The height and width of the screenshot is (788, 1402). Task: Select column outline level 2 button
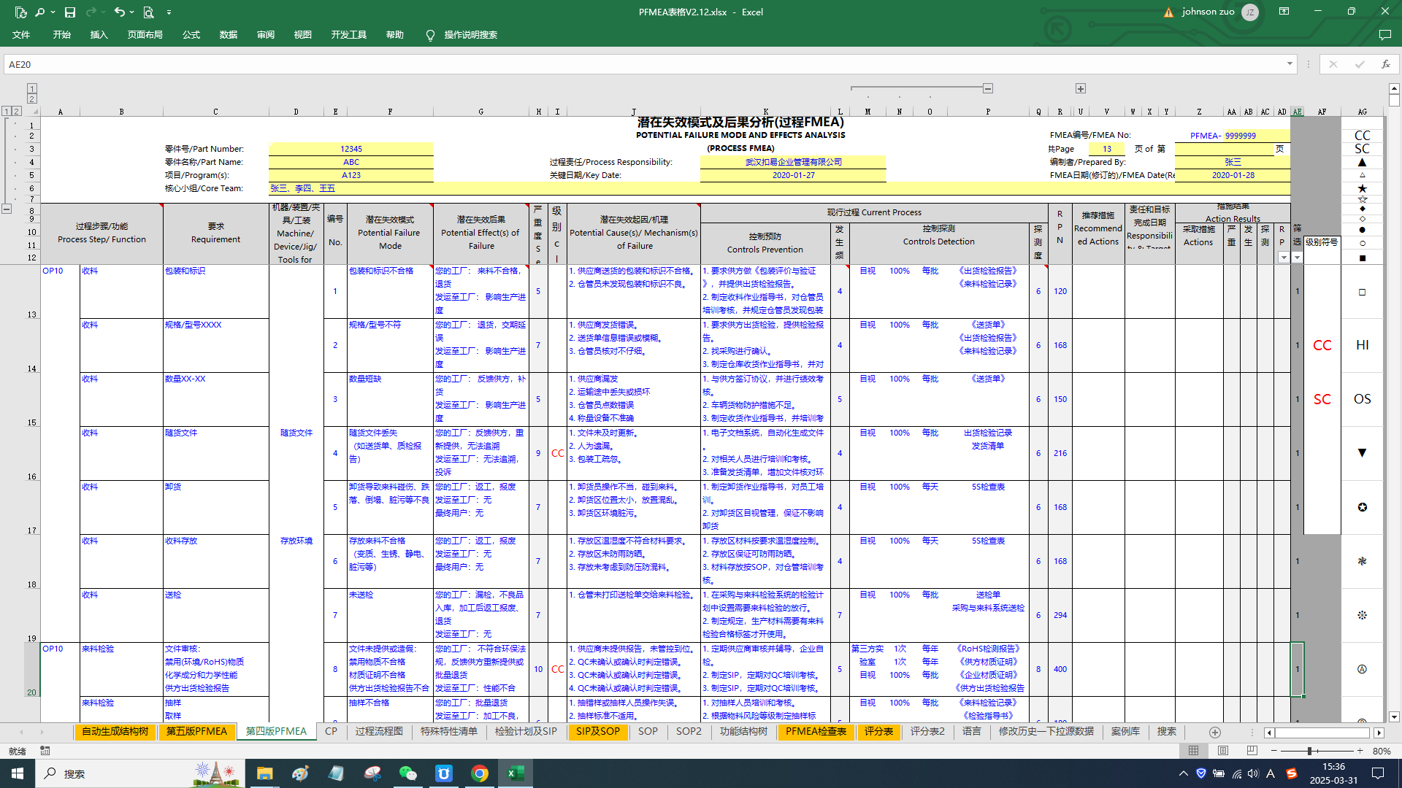click(32, 98)
